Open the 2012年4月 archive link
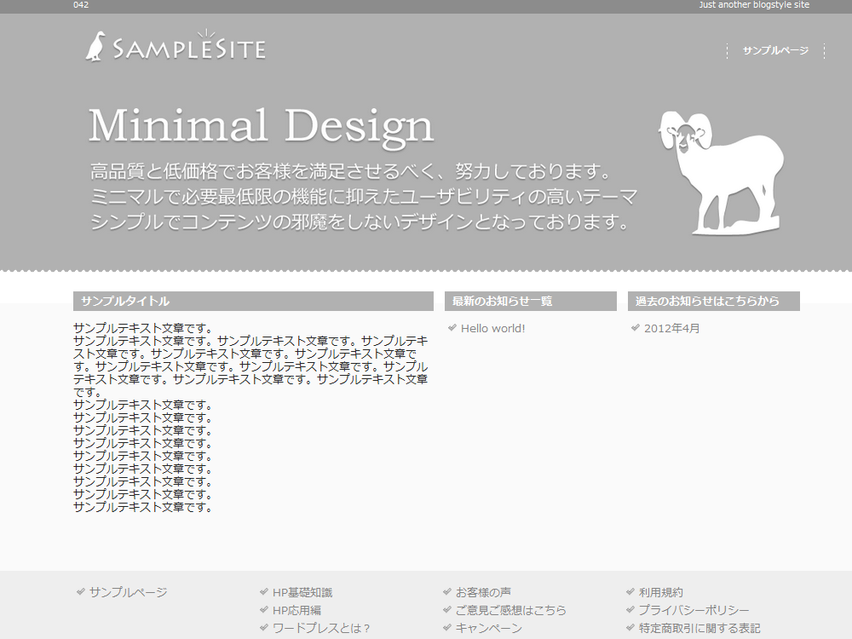The image size is (852, 639). [671, 328]
